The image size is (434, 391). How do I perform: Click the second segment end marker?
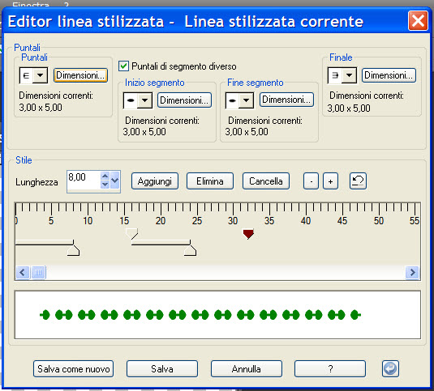tap(190, 250)
